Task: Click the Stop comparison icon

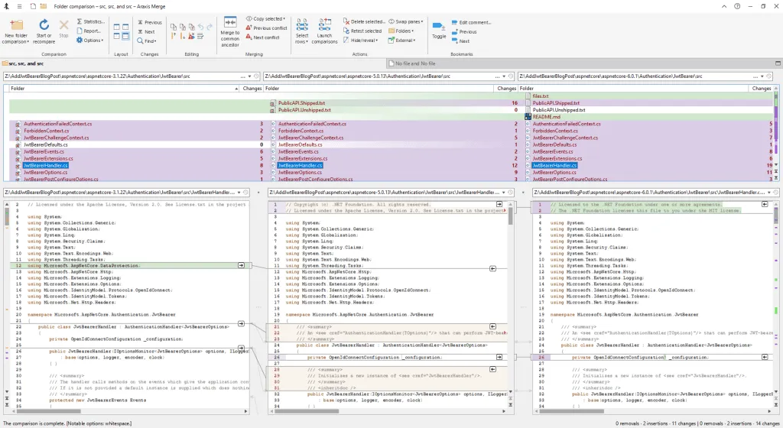Action: (64, 25)
